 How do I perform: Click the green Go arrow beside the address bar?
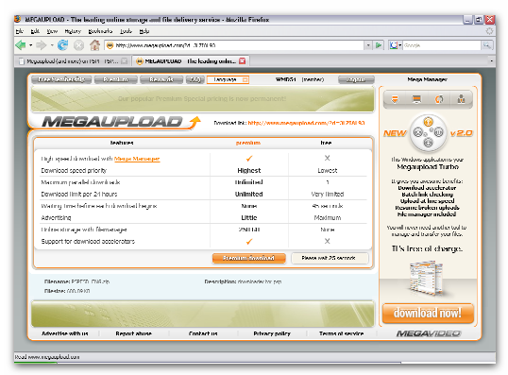tap(378, 45)
